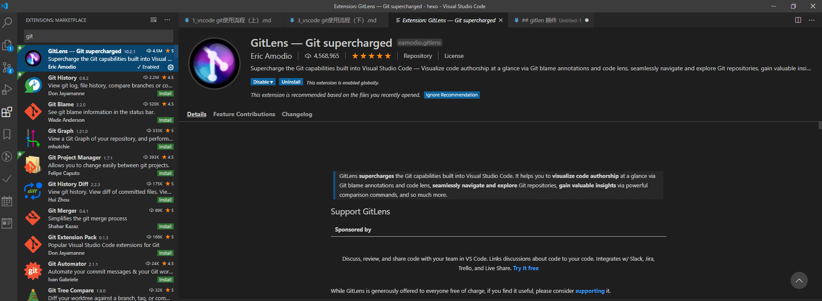The image size is (822, 301).
Task: Open the 'supporting' link
Action: pyautogui.click(x=590, y=291)
